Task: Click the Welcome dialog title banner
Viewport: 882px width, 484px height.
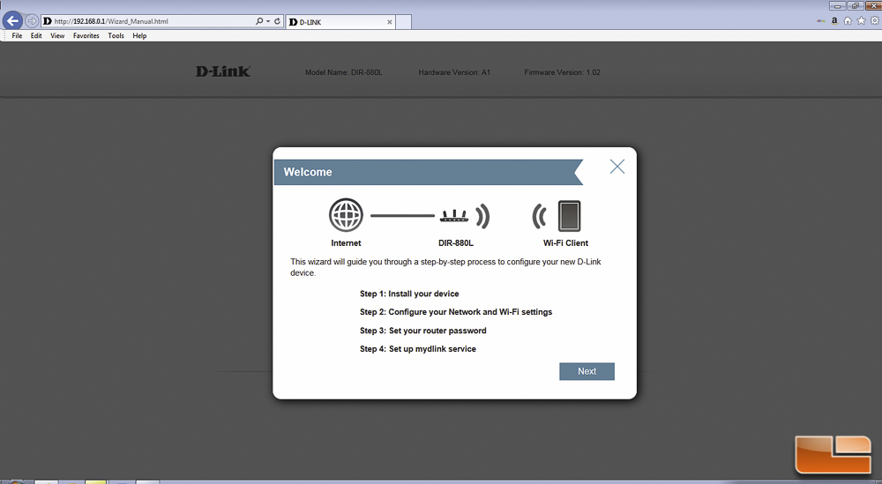Action: pos(429,172)
